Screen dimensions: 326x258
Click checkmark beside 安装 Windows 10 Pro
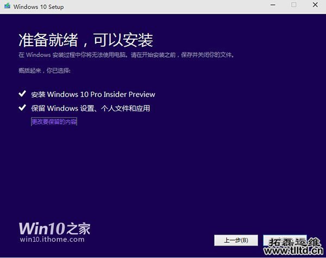click(22, 94)
